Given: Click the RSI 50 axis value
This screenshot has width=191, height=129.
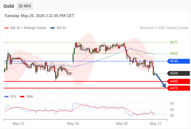Looking at the screenshot, I should click(x=172, y=110).
